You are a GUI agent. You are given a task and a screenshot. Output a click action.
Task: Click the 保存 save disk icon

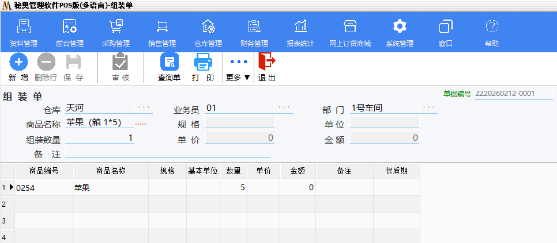click(x=73, y=61)
